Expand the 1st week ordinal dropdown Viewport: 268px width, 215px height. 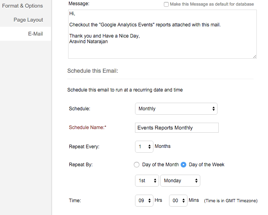[x=147, y=181]
